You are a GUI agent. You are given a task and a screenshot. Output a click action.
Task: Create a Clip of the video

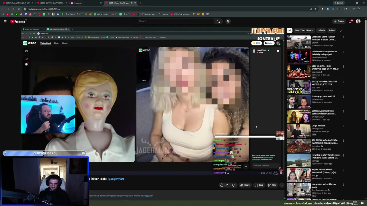tap(272, 185)
